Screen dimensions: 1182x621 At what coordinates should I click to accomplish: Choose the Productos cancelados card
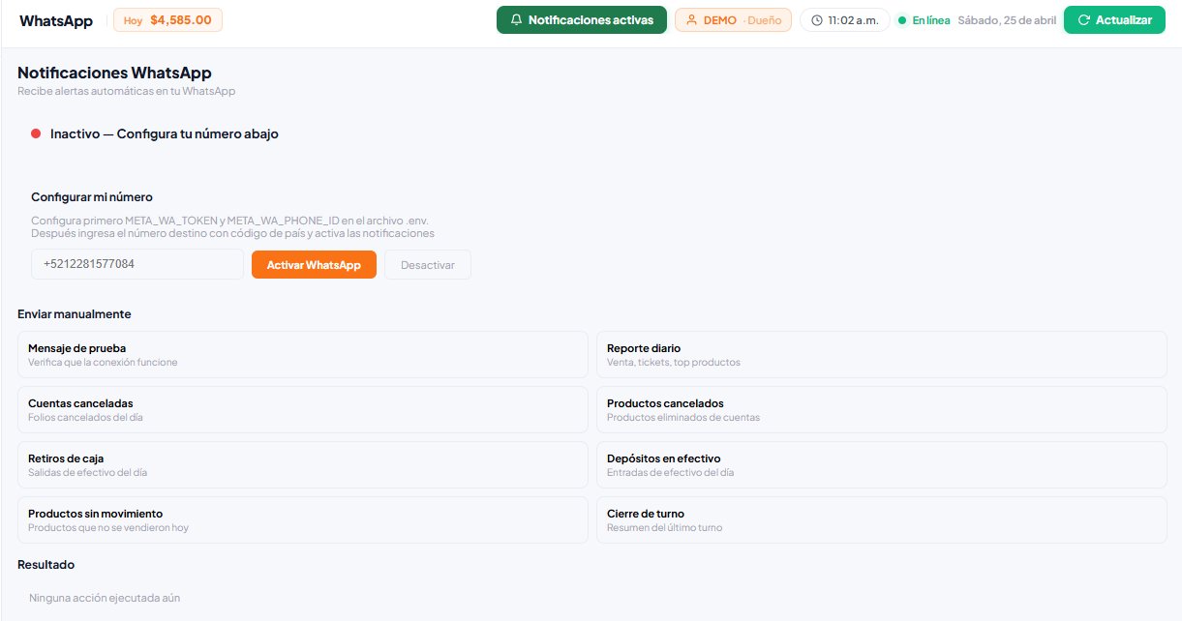881,410
